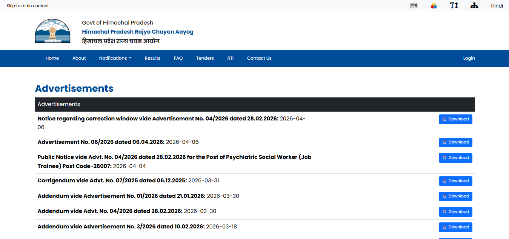
Task: Download the Psychiatric Social Worker public notice
Action: click(x=455, y=158)
